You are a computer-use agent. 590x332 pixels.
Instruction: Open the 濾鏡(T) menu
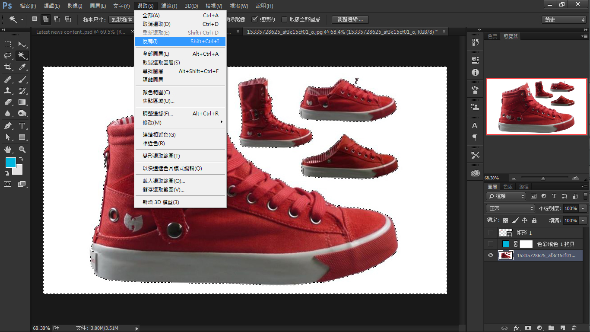click(x=169, y=6)
